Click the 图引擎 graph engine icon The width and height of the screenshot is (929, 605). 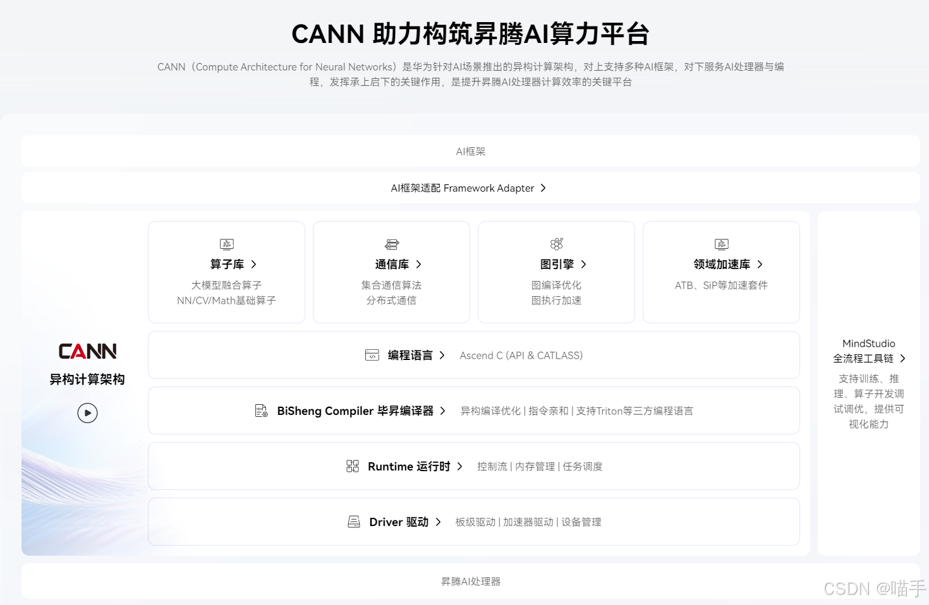(x=557, y=244)
